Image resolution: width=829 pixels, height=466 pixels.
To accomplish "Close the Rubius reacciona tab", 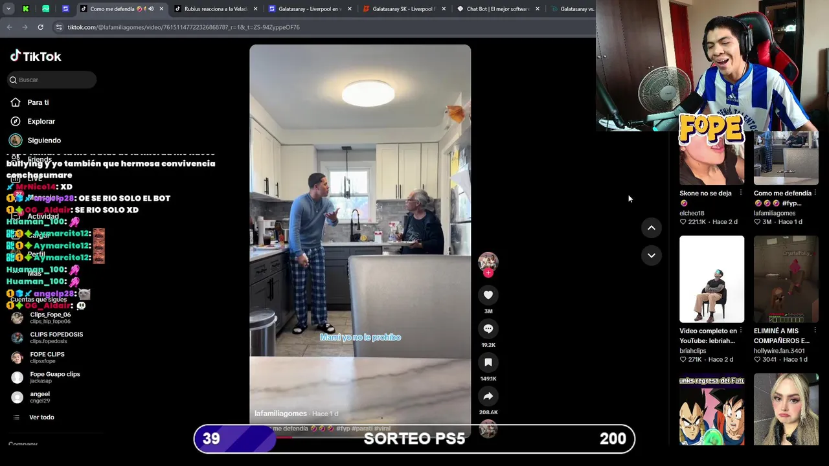I will pyautogui.click(x=255, y=9).
